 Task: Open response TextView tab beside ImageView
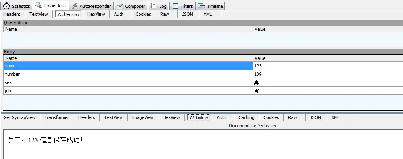click(x=113, y=117)
